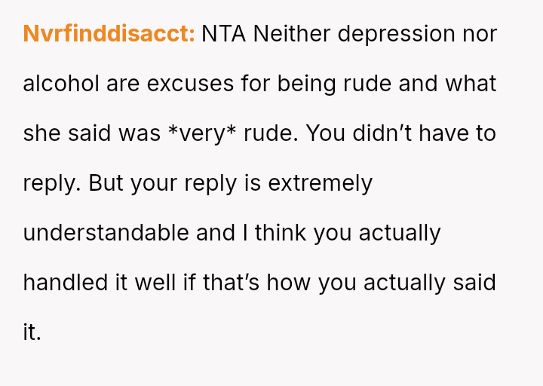543x386 pixels.
Task: Click the final "it." on the last line
Action: click(32, 332)
